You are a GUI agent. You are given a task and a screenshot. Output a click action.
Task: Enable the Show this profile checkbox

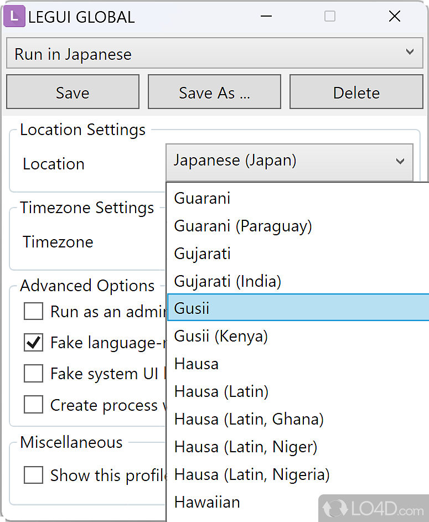click(33, 475)
